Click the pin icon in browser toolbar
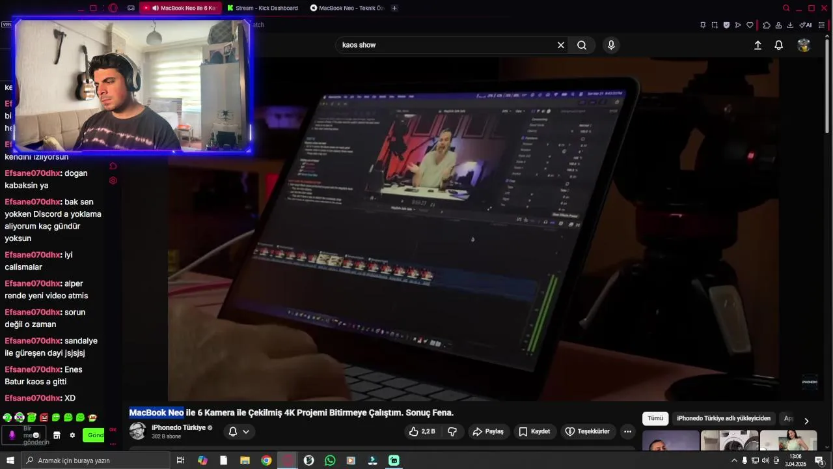The width and height of the screenshot is (833, 469). 702,25
